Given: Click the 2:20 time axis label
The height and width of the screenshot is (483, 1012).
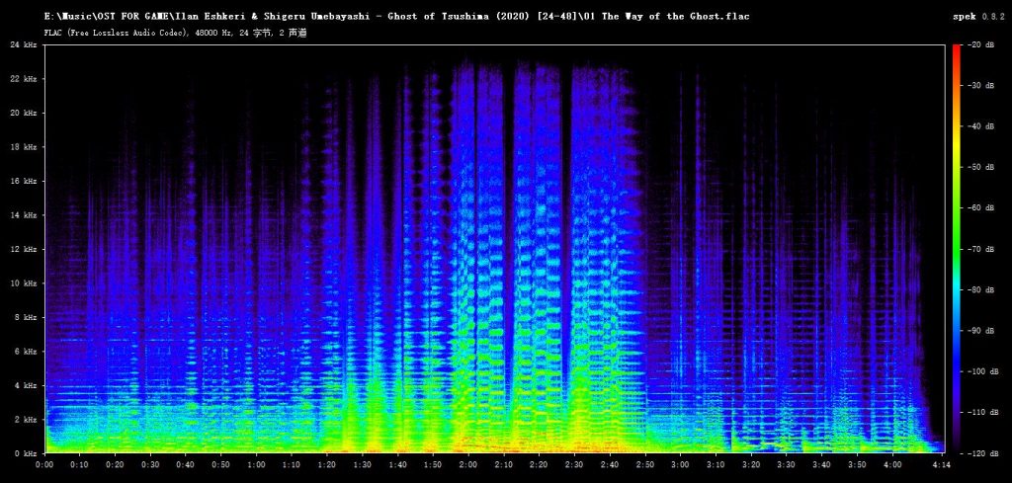Looking at the screenshot, I should point(539,464).
